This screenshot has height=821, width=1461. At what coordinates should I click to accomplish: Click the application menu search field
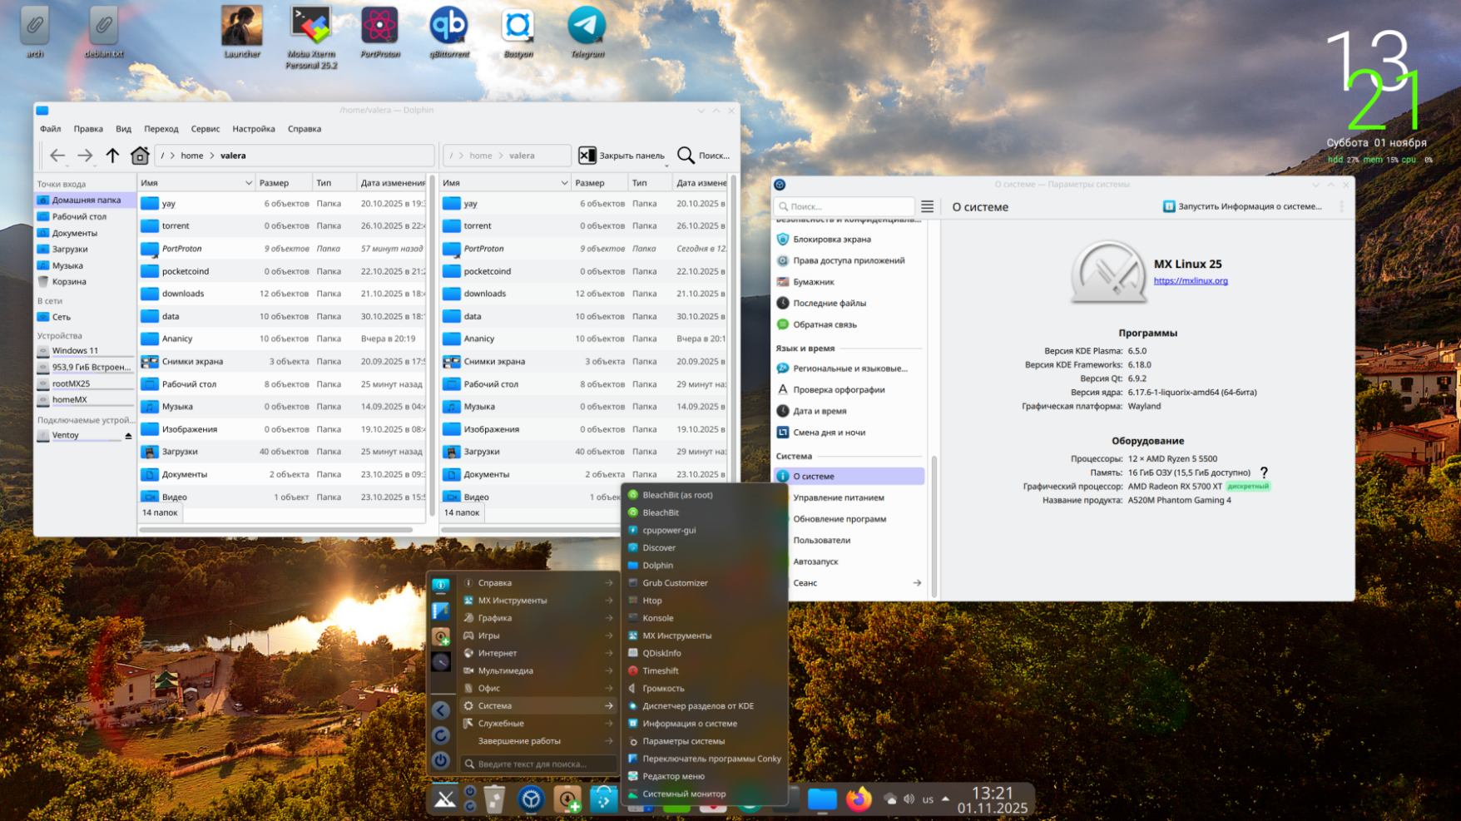point(537,764)
